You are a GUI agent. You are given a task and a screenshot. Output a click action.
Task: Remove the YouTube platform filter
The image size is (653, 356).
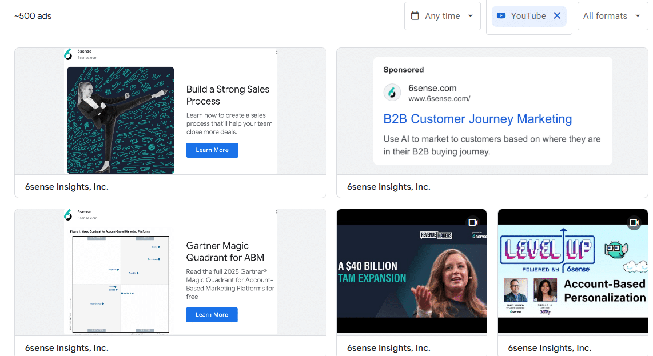[557, 16]
